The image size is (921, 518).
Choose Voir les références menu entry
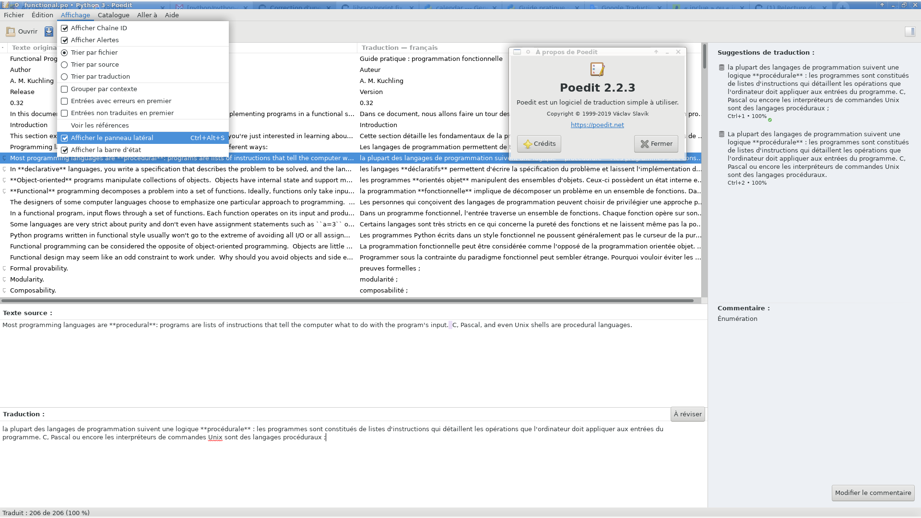[143, 125]
